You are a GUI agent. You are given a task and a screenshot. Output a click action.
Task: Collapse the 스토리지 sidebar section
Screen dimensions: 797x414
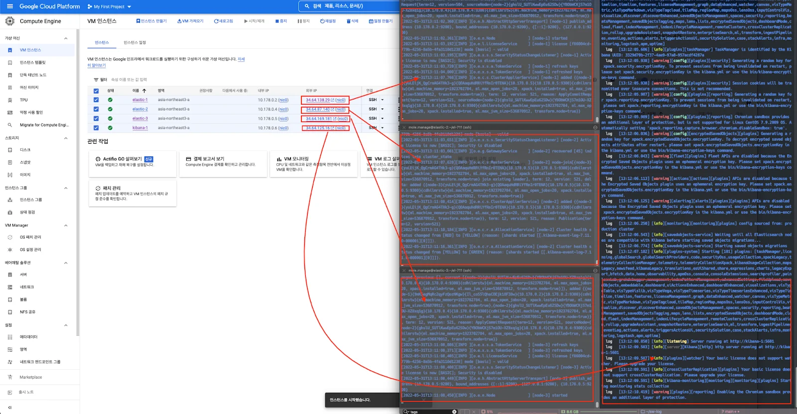coord(66,138)
